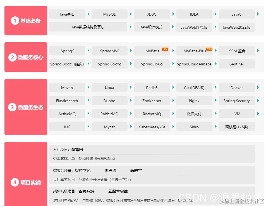This screenshot has height=206, width=266.
Task: Open the Elasticsearch course
Action: tap(67, 100)
